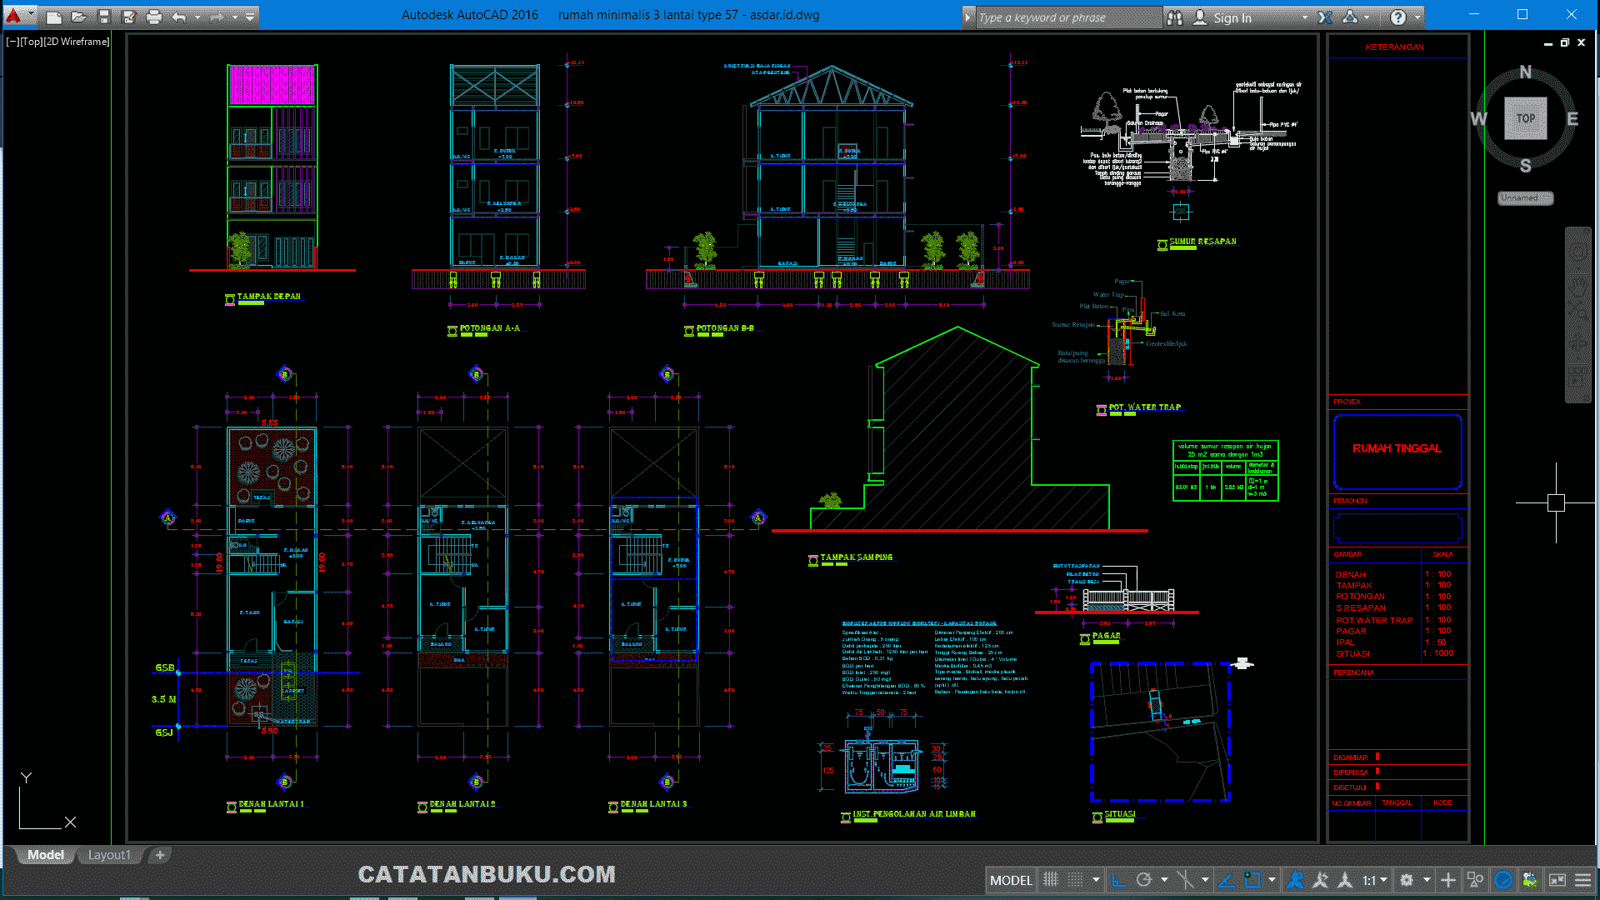Viewport: 1600px width, 900px height.
Task: Click the [-] viewport controls label
Action: pyautogui.click(x=12, y=42)
